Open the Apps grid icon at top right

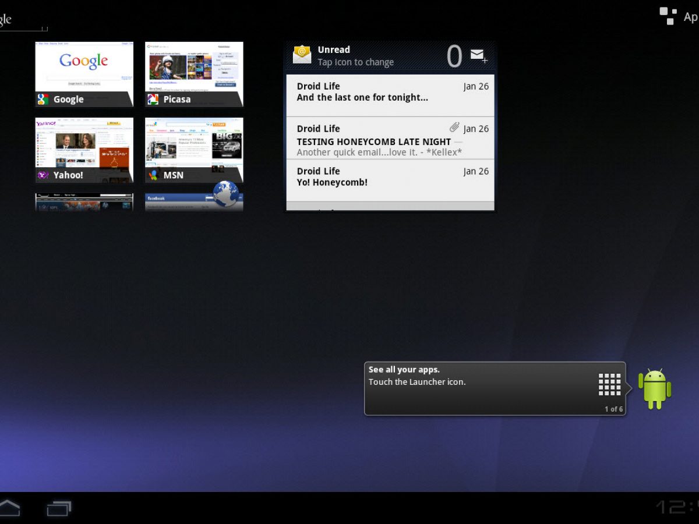tap(668, 16)
